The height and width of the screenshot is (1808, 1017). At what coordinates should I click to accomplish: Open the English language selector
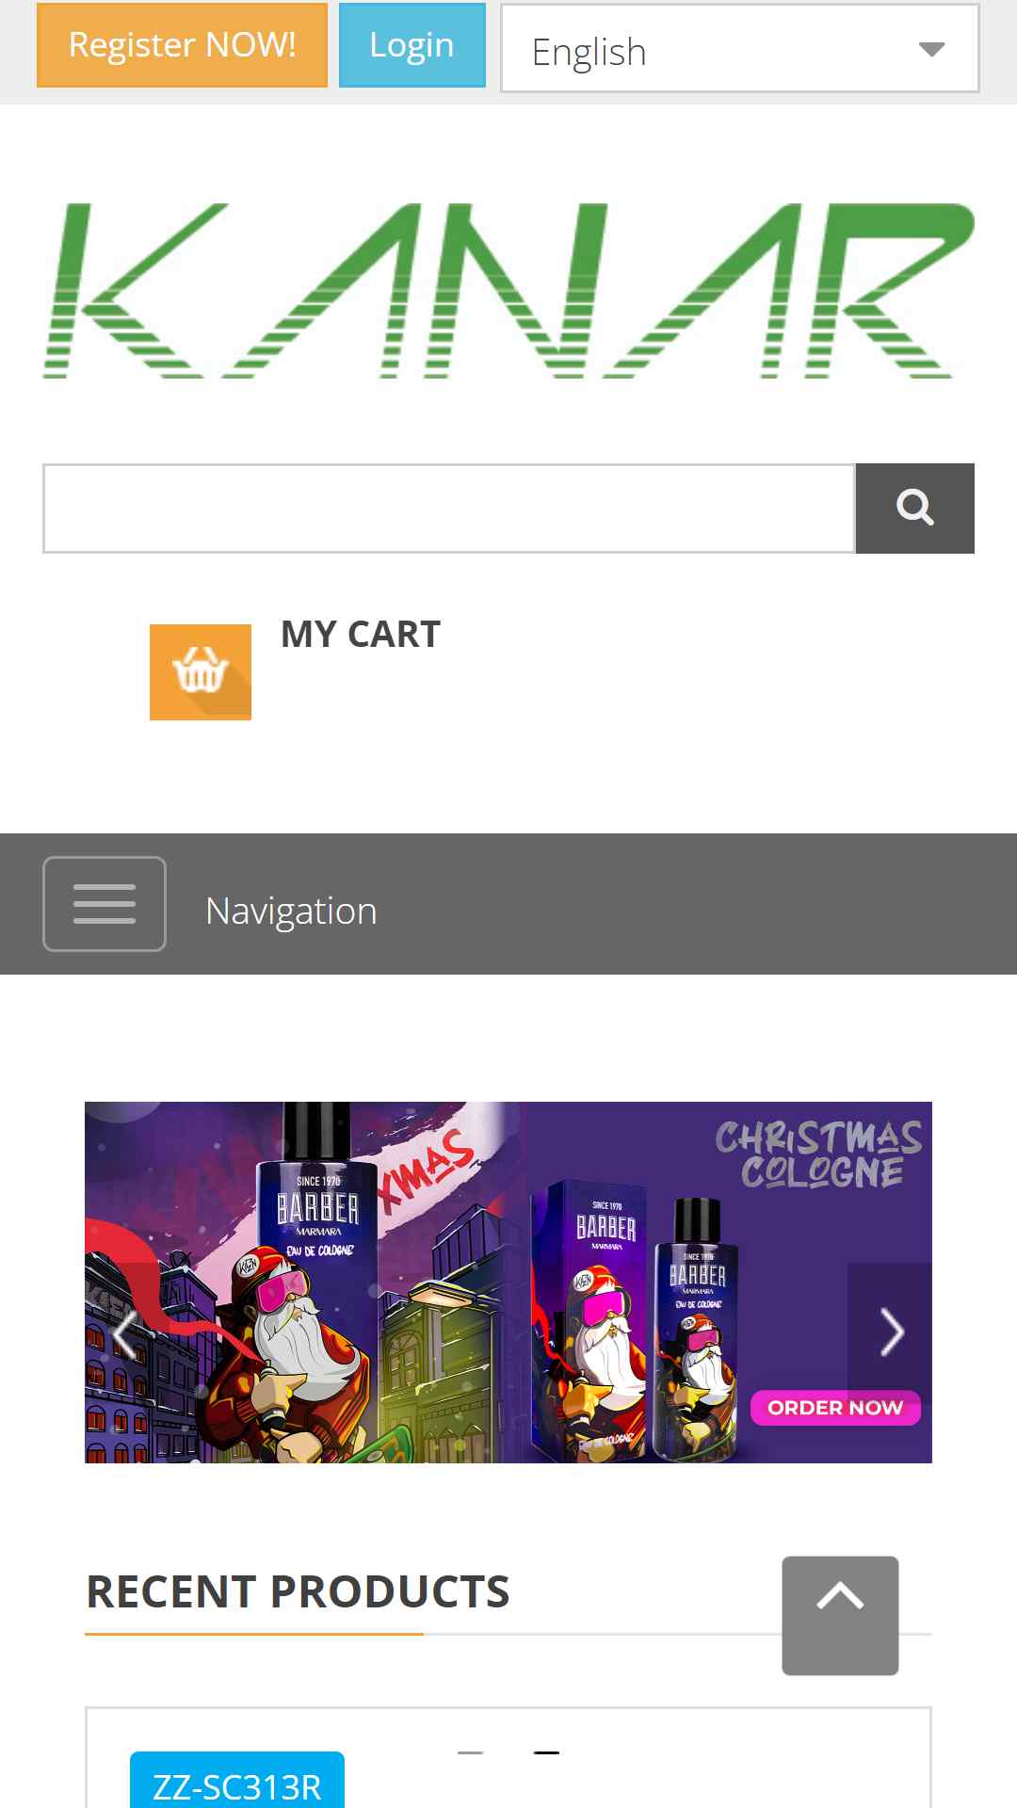coord(740,49)
